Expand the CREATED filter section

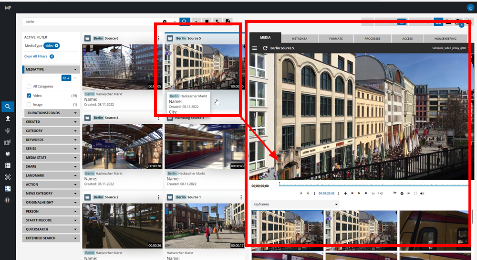[51, 122]
